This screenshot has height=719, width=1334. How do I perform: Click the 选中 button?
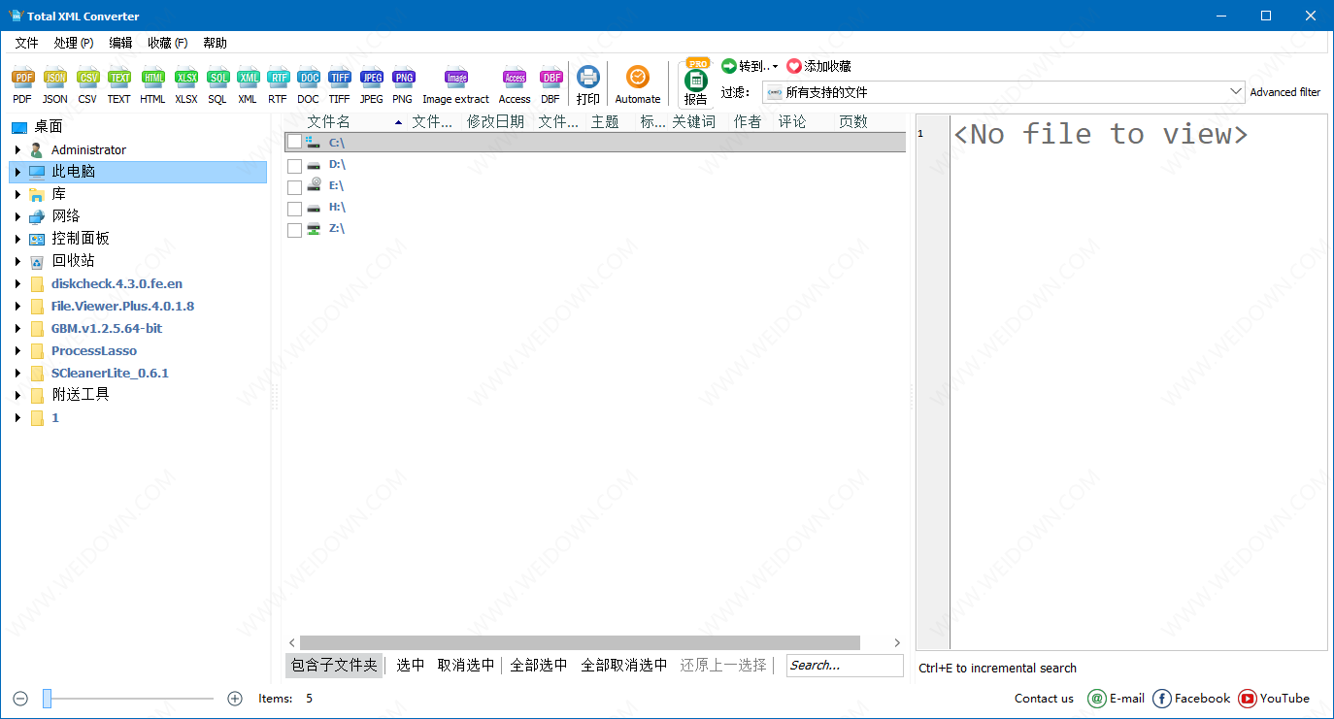[x=411, y=665]
